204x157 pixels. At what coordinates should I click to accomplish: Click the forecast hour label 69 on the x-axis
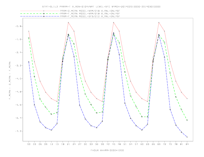159,144
